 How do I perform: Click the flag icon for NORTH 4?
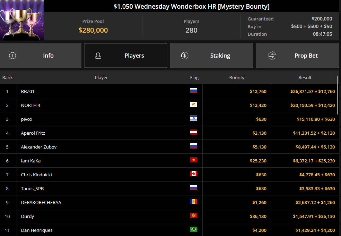(x=194, y=104)
